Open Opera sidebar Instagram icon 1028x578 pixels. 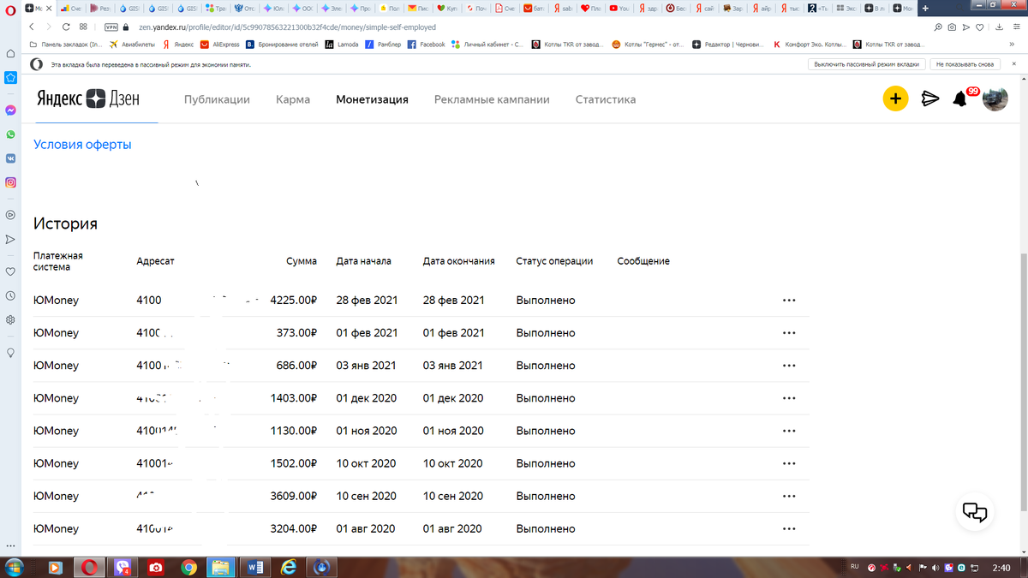(x=10, y=182)
